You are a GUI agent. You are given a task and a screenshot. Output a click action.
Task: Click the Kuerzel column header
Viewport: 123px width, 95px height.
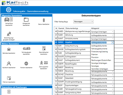point(61,28)
